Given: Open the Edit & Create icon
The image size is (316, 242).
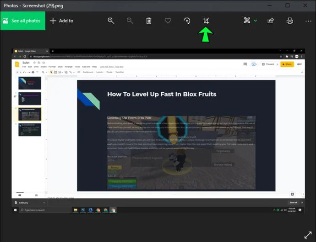Looking at the screenshot, I should (x=247, y=21).
